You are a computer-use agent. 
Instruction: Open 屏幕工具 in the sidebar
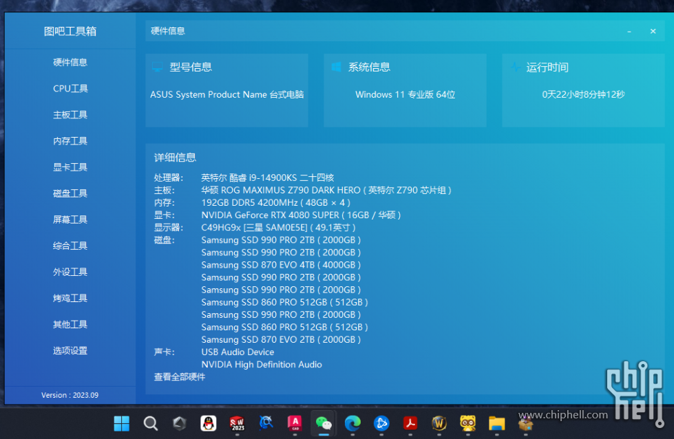click(70, 219)
